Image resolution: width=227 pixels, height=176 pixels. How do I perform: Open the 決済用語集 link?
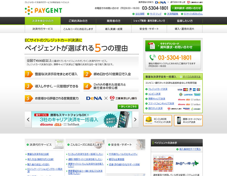tap(173, 14)
